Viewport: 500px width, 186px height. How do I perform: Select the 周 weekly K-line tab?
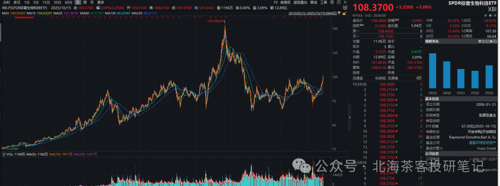click(85, 2)
